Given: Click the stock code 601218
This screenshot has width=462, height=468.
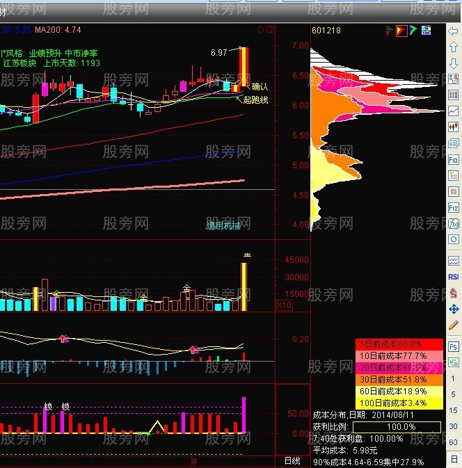Looking at the screenshot, I should coord(326,31).
